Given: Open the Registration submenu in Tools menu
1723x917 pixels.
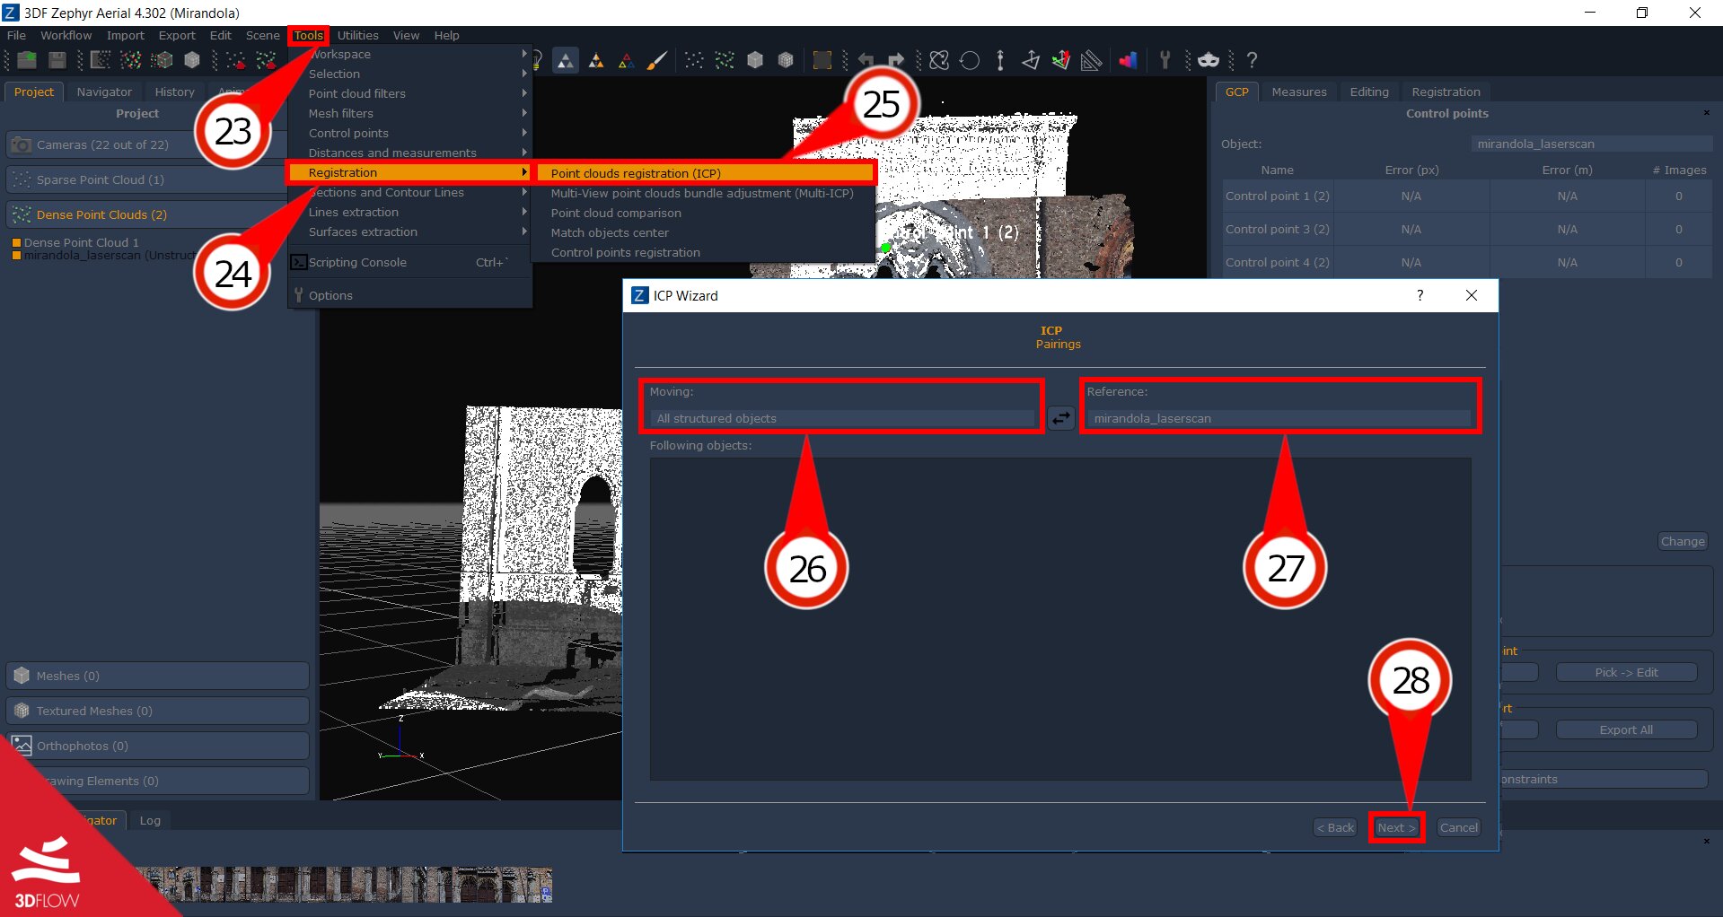Looking at the screenshot, I should pyautogui.click(x=409, y=172).
